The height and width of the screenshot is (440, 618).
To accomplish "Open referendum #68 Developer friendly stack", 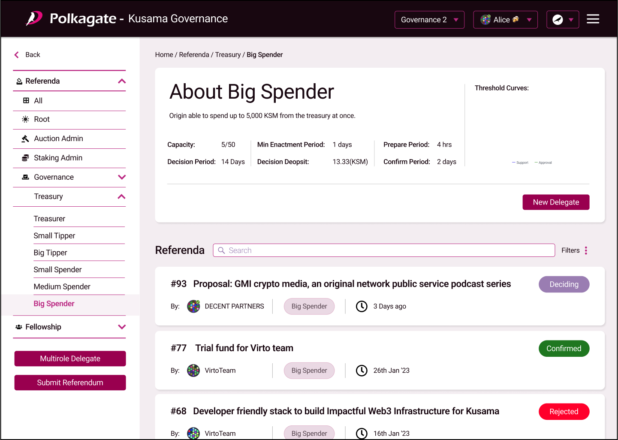I will click(346, 411).
